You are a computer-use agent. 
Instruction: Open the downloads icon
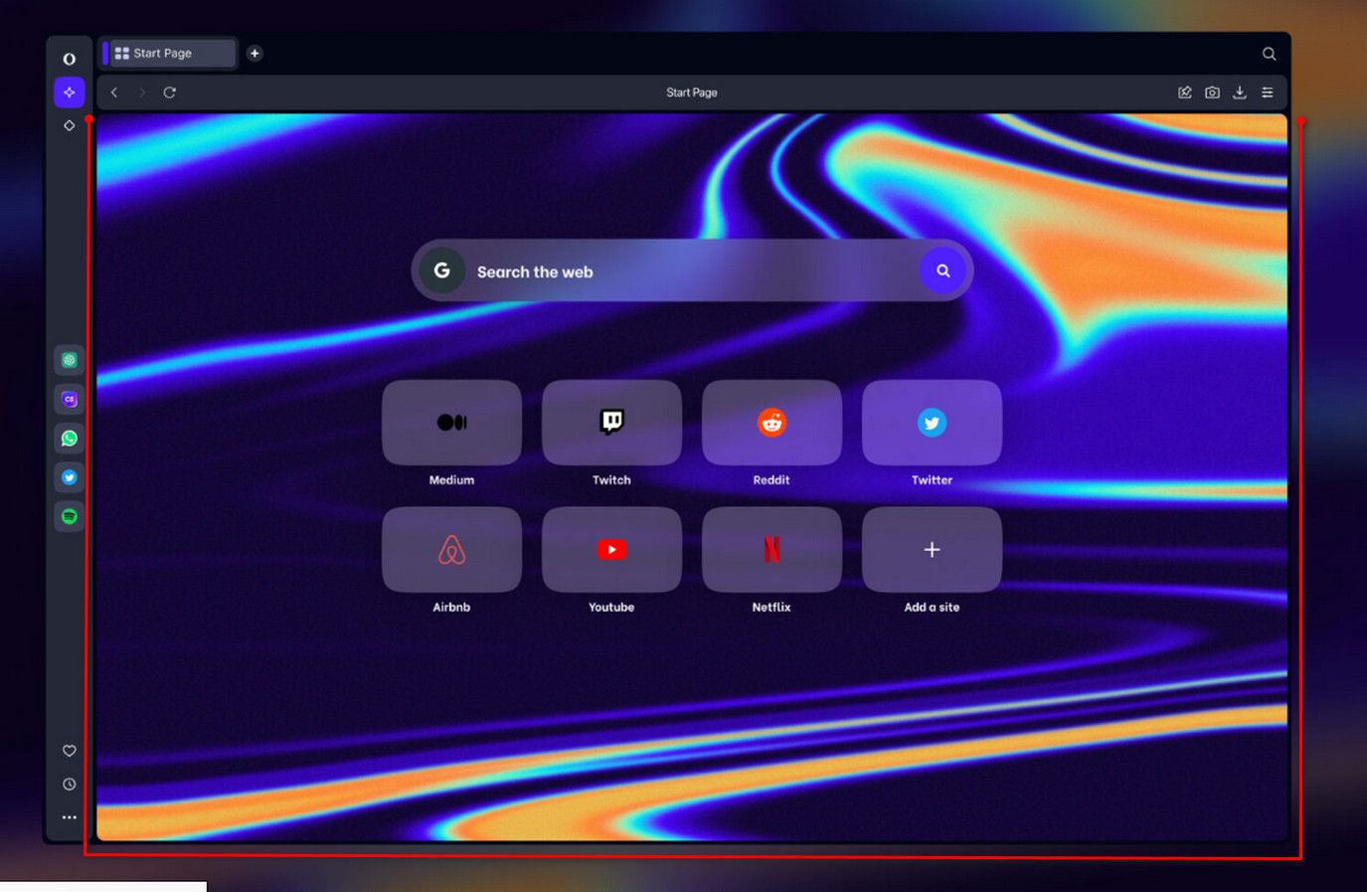point(1240,92)
